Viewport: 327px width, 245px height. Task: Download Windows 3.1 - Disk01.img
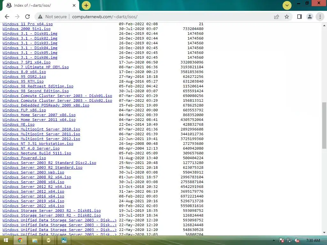click(30, 33)
